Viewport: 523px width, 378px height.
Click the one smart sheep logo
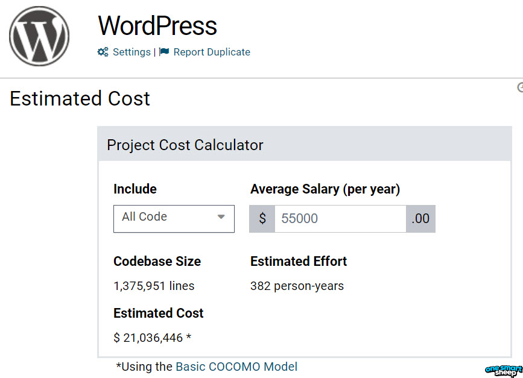501,369
